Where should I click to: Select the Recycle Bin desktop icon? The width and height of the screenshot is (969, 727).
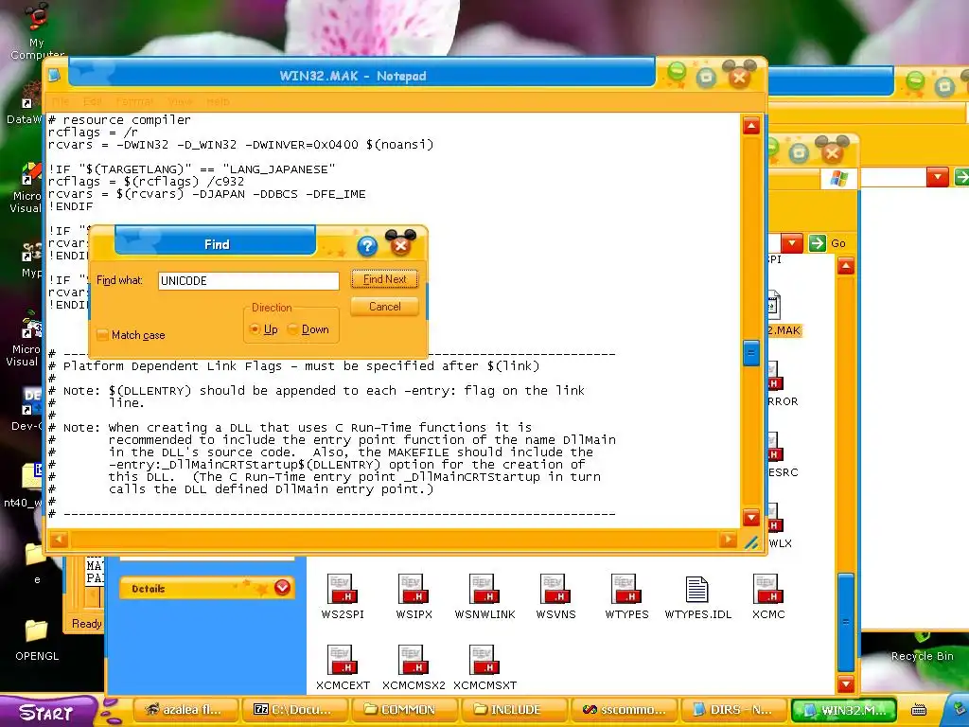(922, 646)
